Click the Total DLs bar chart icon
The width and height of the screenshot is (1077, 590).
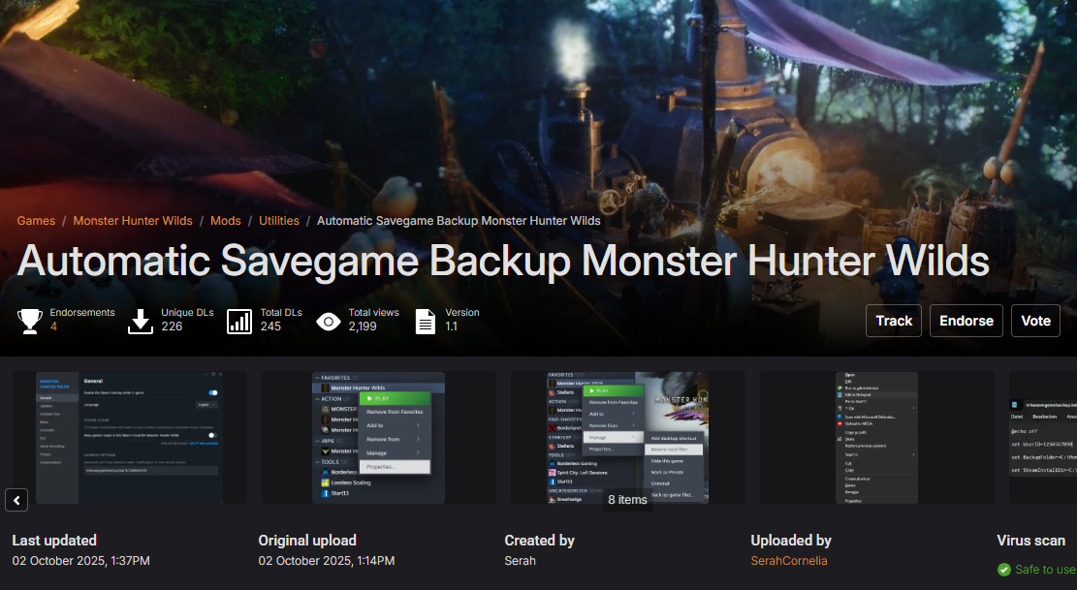[x=239, y=321]
